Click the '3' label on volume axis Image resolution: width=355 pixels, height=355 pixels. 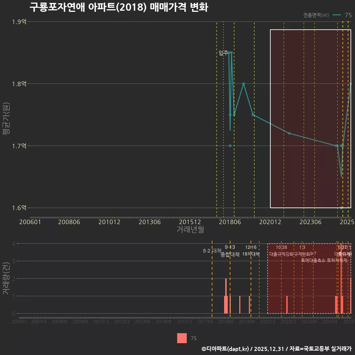coord(14,261)
